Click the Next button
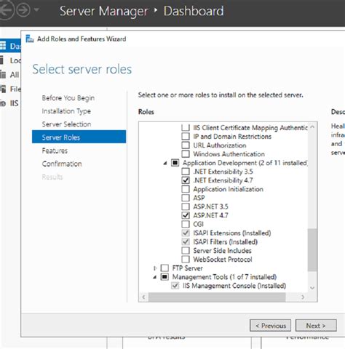This screenshot has height=349, width=345. coord(316,326)
